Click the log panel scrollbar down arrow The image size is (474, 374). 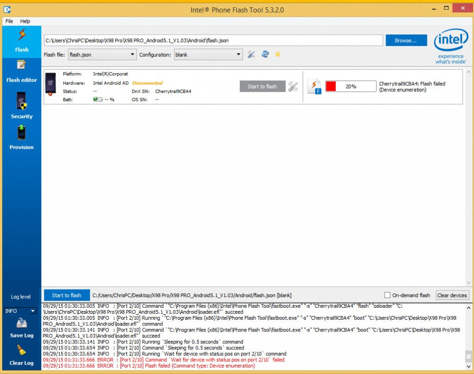coord(468,366)
